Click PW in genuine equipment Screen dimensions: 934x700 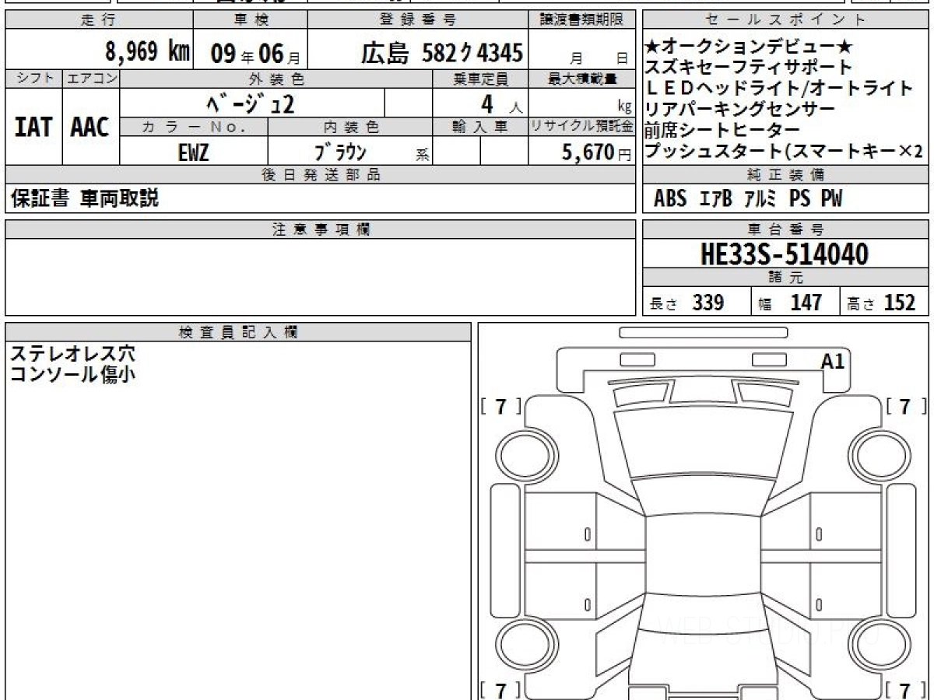pos(831,199)
